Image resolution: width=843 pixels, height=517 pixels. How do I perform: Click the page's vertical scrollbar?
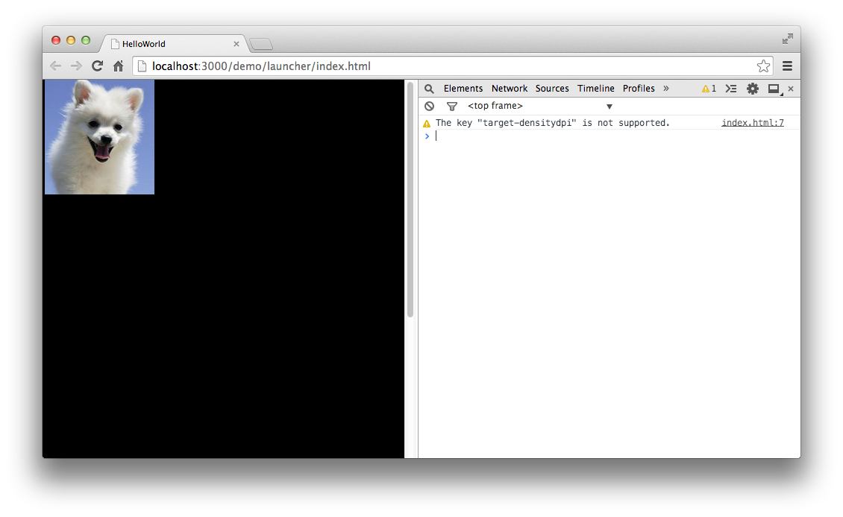pyautogui.click(x=410, y=201)
